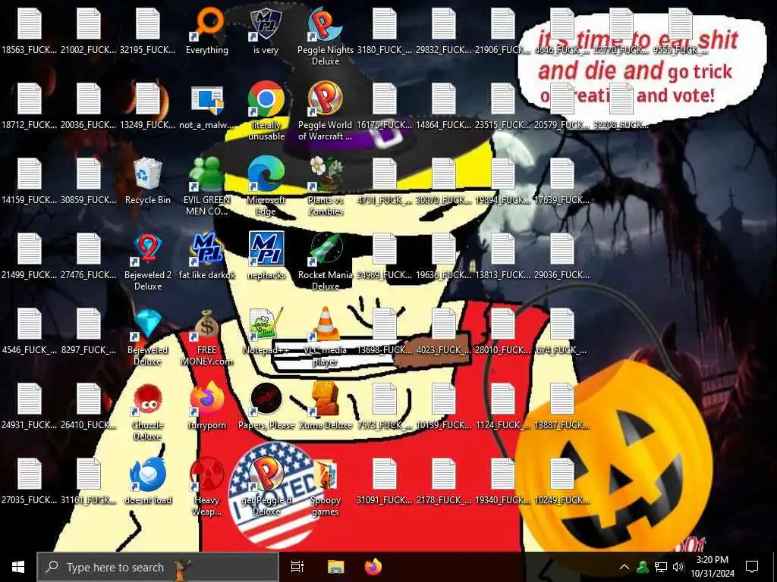Open the Spoopy games folder

[x=326, y=487]
